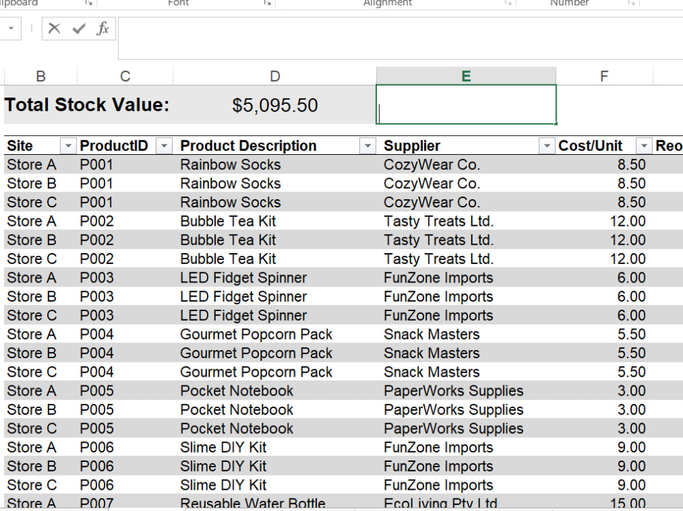
Task: Open the Product Description filter dropdown
Action: pos(367,146)
